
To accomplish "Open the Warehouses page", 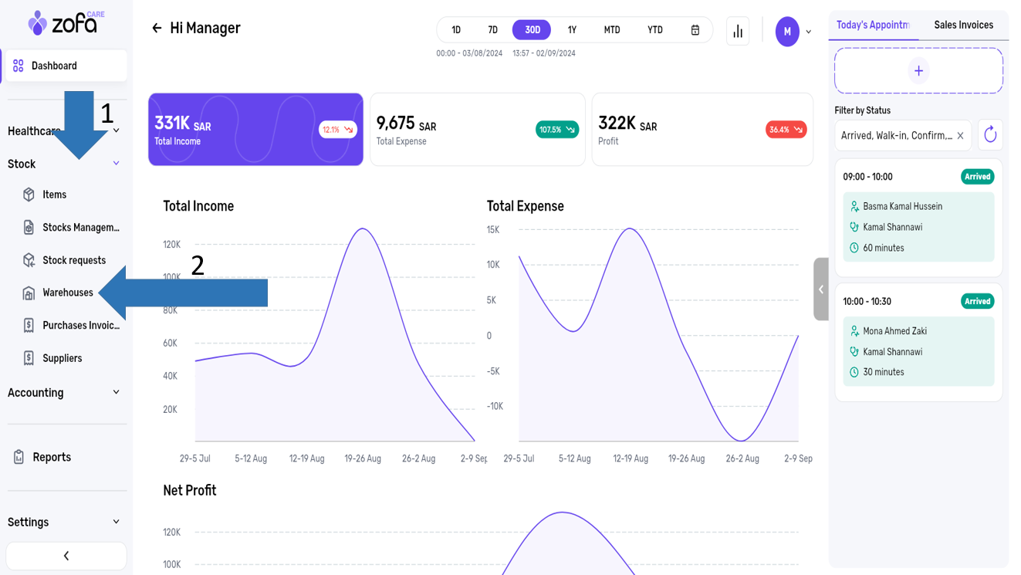I will click(68, 293).
